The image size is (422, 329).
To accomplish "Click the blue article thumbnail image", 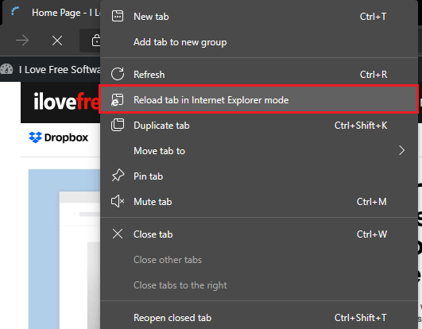I will [64, 249].
